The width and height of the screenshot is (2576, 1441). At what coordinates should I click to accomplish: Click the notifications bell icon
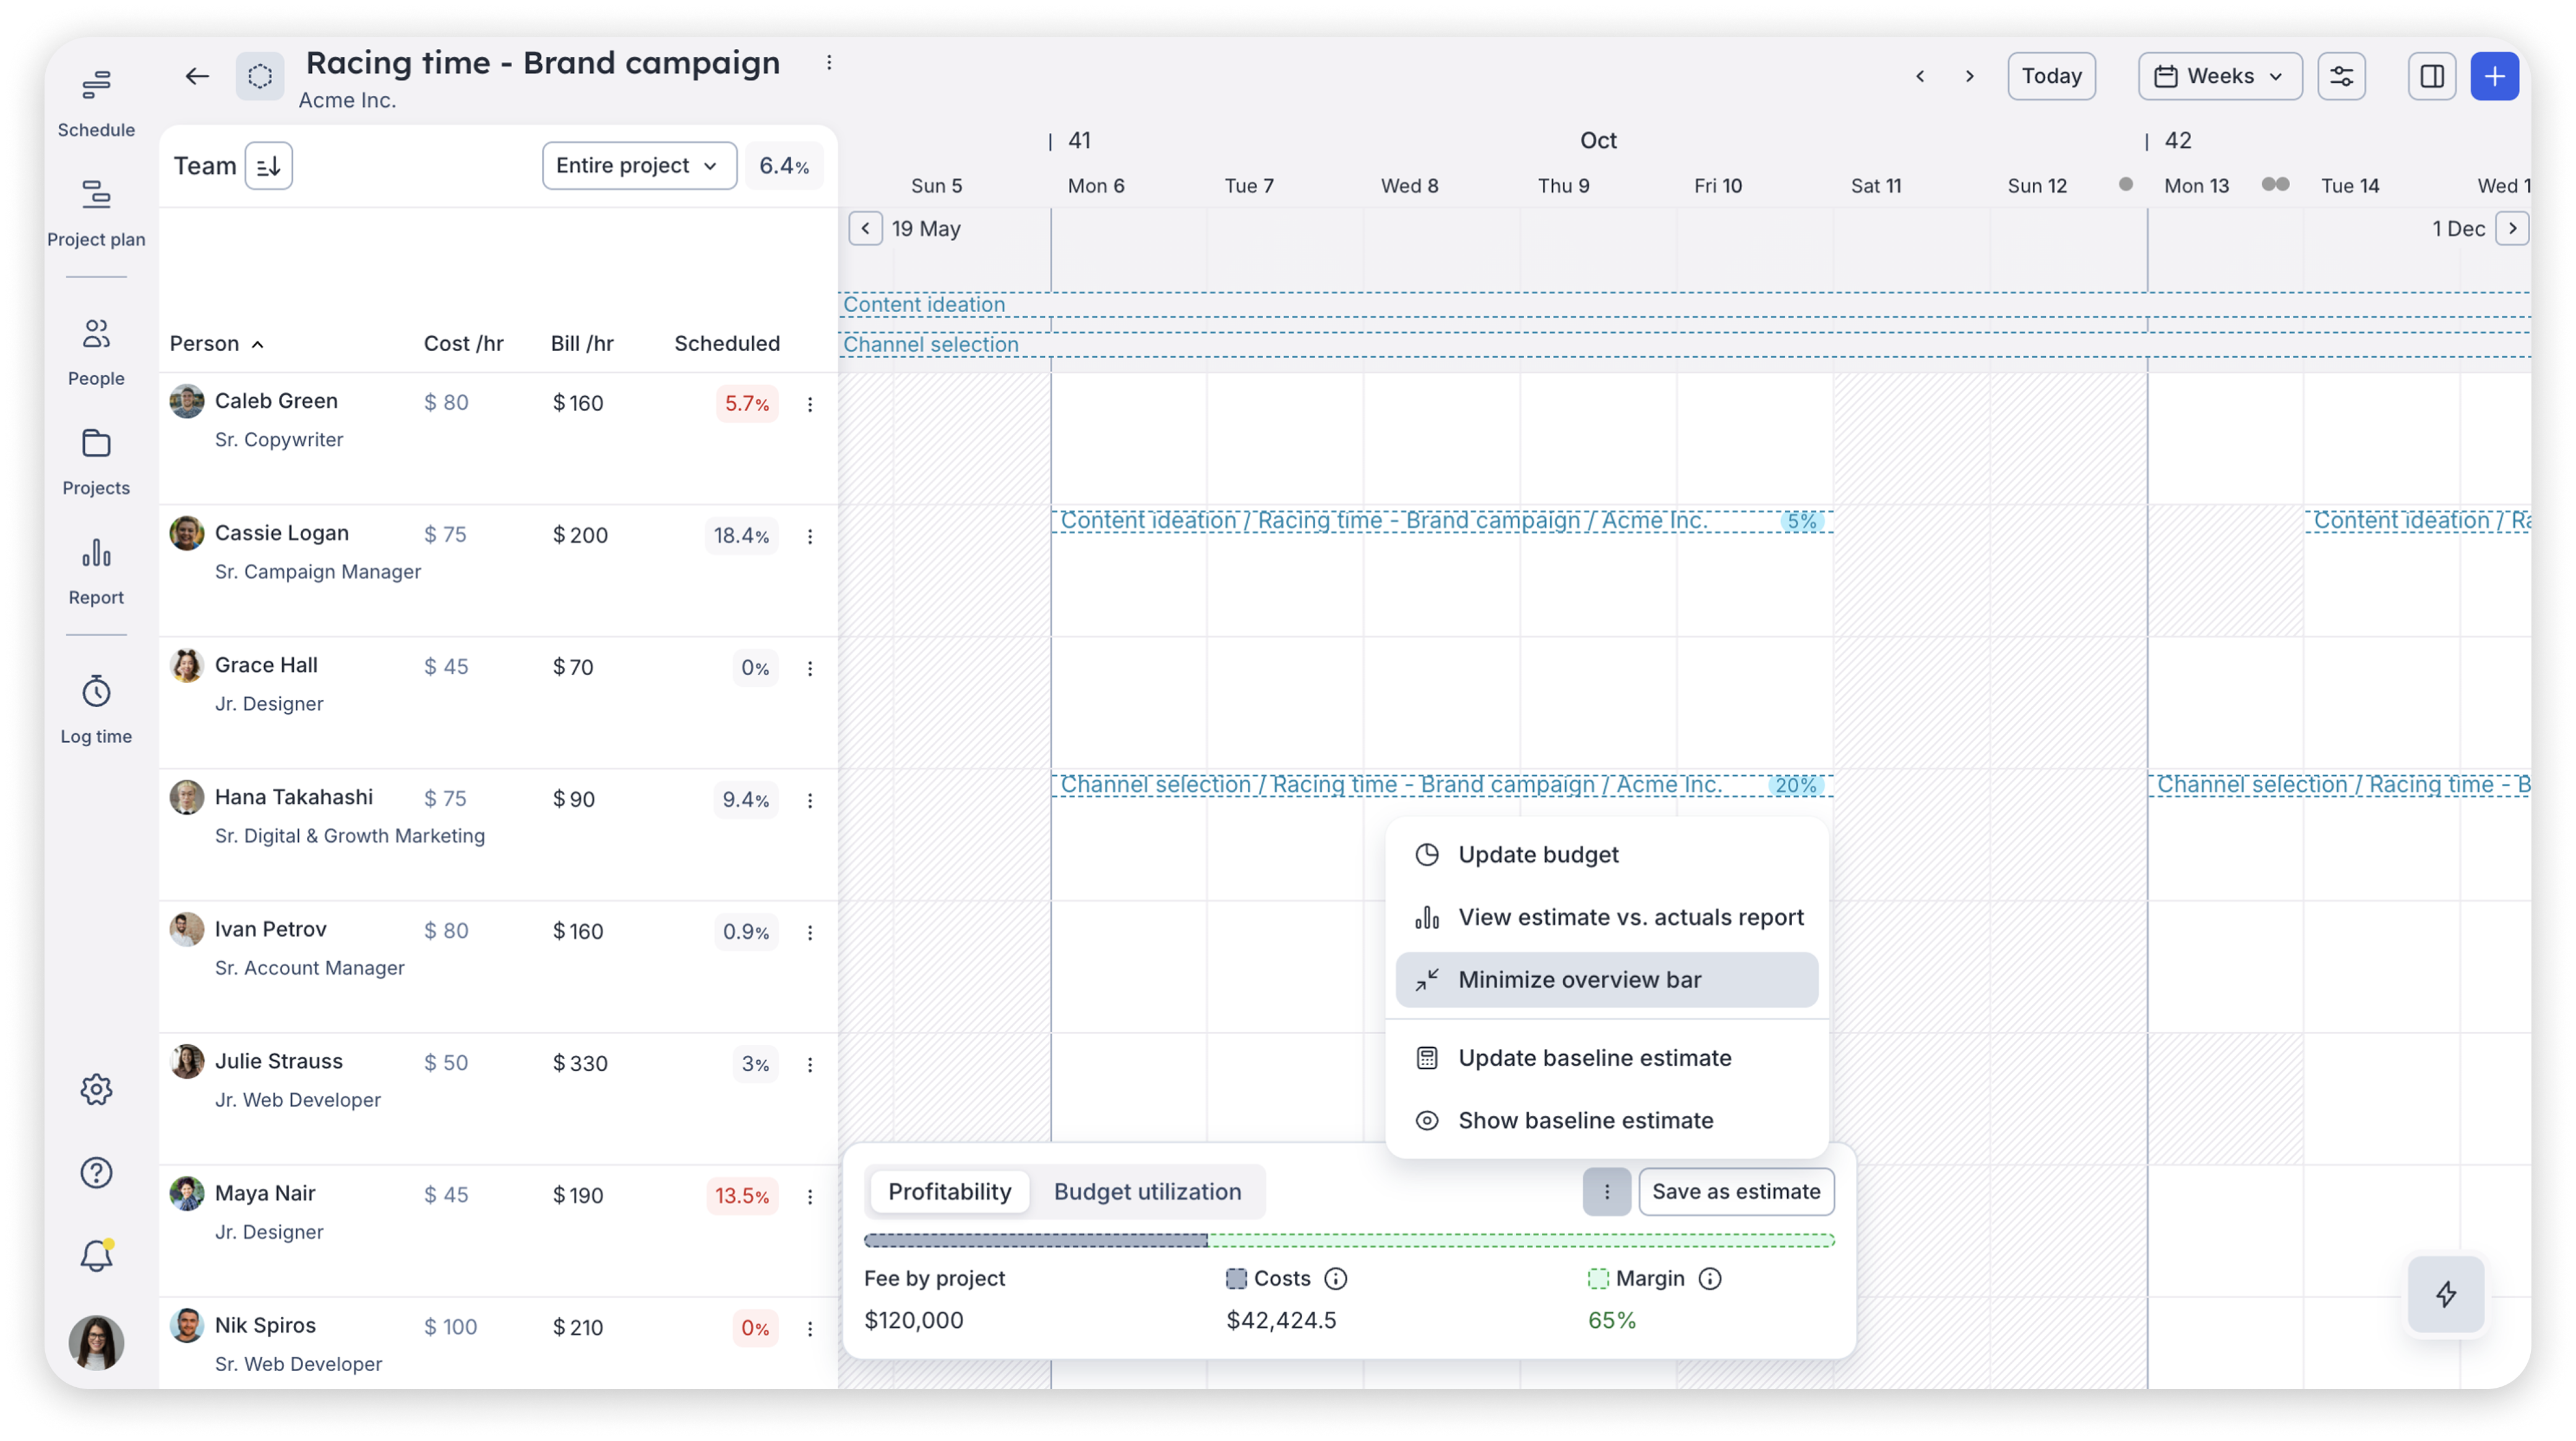[x=96, y=1256]
